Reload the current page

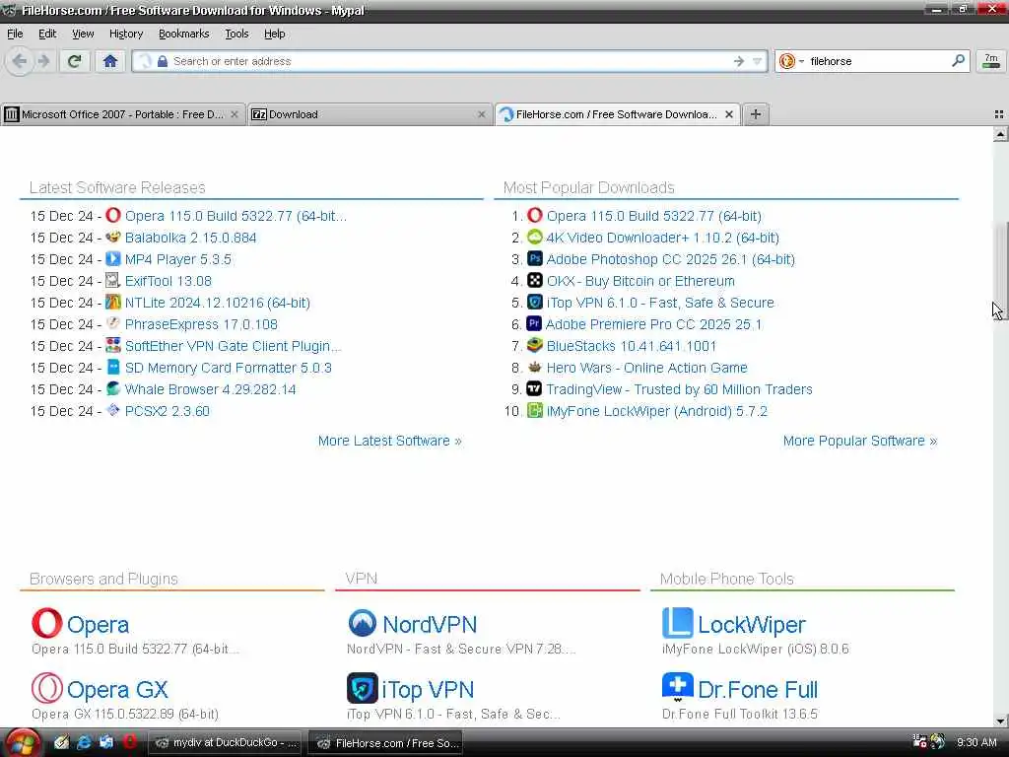click(75, 62)
